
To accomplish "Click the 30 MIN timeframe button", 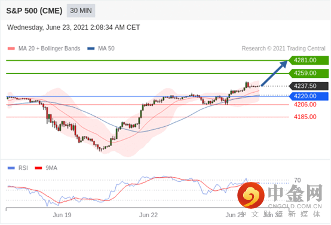I will [81, 11].
